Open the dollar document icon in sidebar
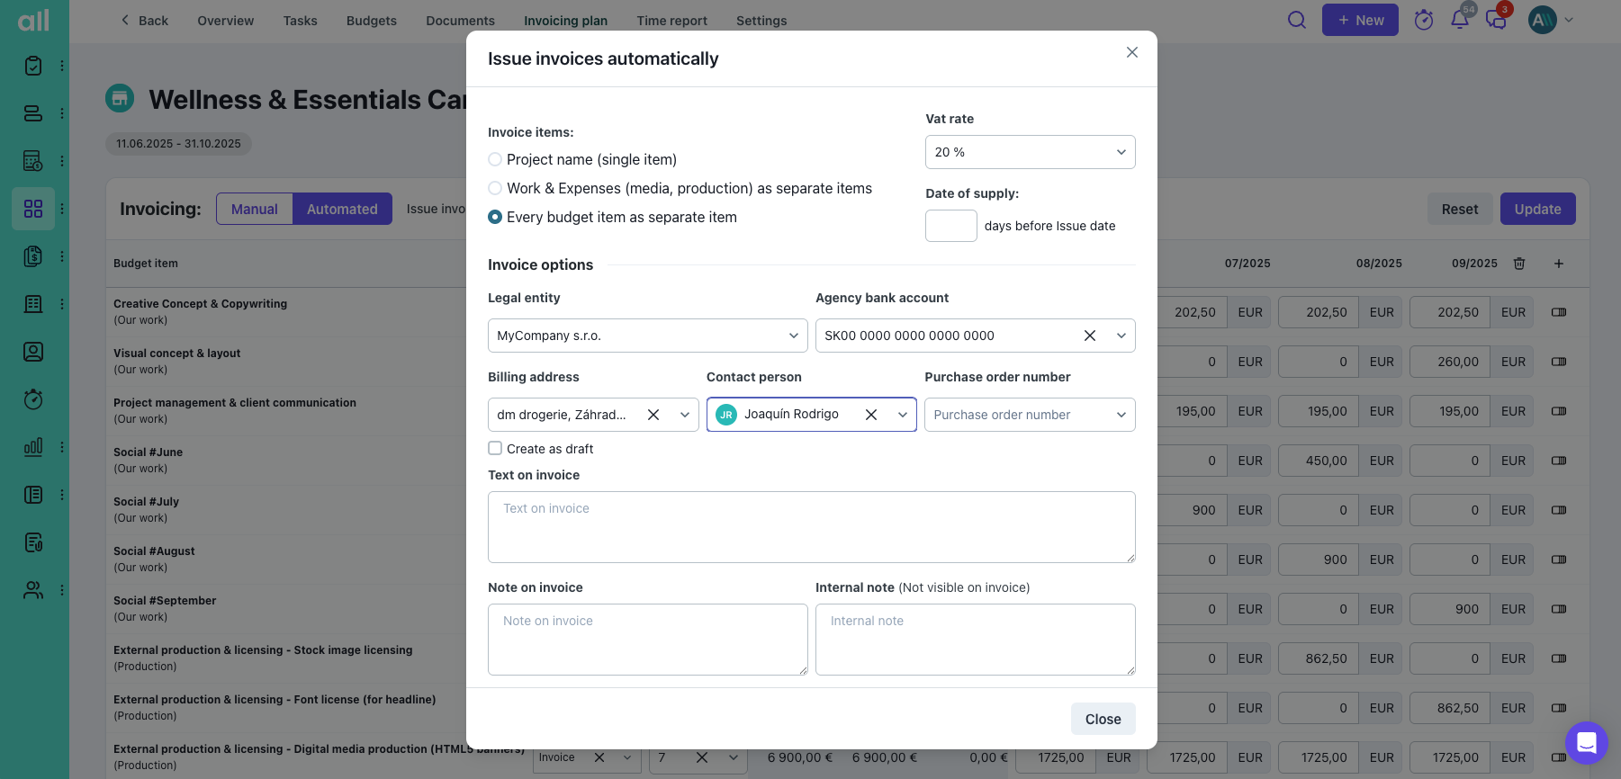The image size is (1621, 779). (x=33, y=256)
